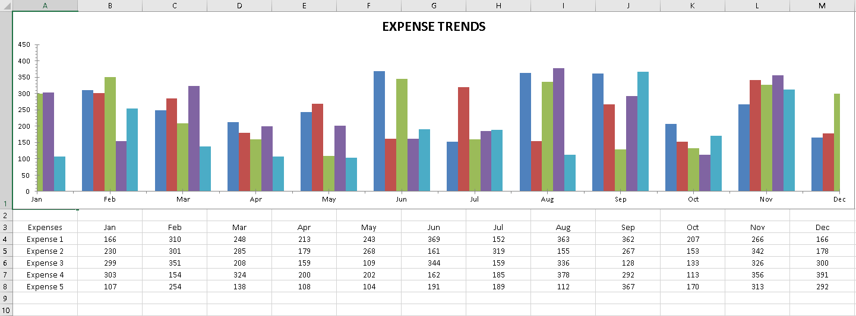Select the cell containing 391
Viewport: 856px width, 316px height.
[x=822, y=274]
